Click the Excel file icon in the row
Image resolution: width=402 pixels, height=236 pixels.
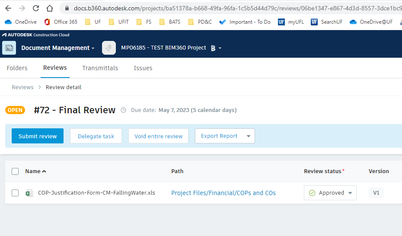coord(29,193)
